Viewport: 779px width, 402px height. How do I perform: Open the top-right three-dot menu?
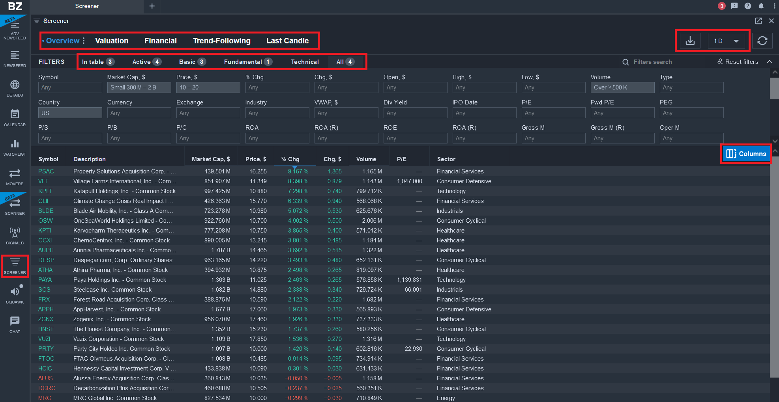click(x=774, y=6)
